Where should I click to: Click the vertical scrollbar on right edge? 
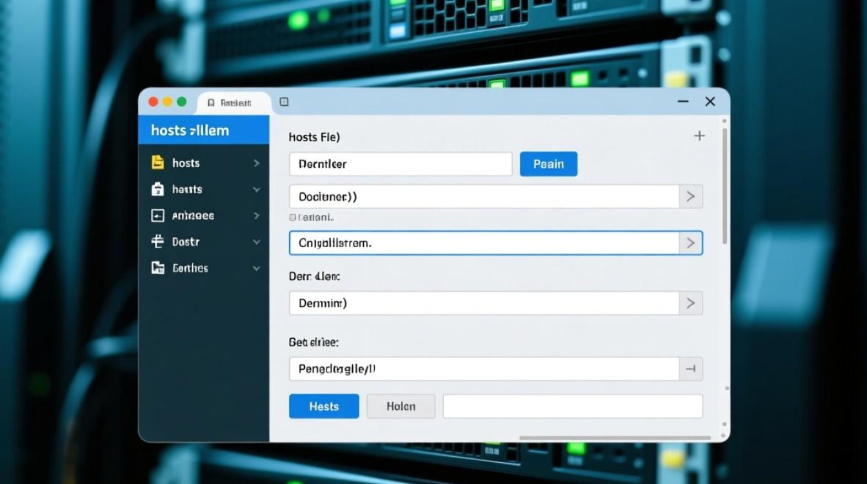tap(724, 187)
